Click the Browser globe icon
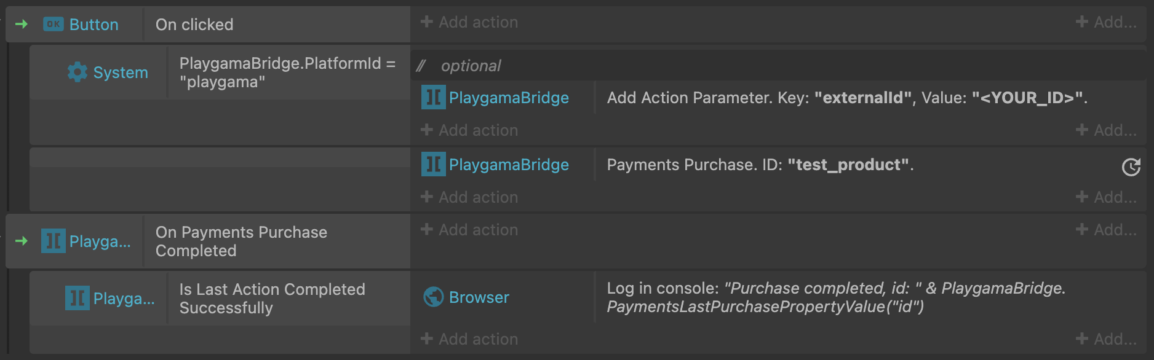 [433, 297]
